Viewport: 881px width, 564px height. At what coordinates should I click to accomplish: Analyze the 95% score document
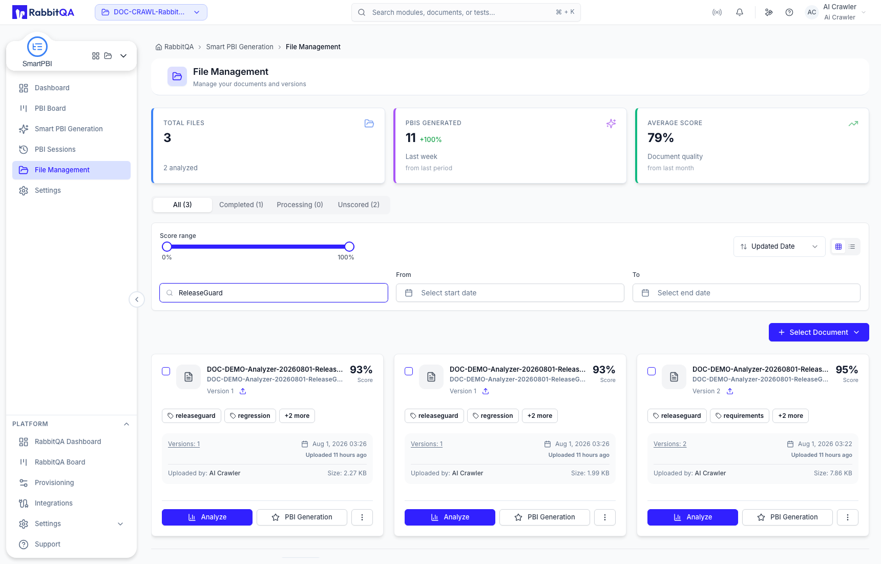click(693, 517)
